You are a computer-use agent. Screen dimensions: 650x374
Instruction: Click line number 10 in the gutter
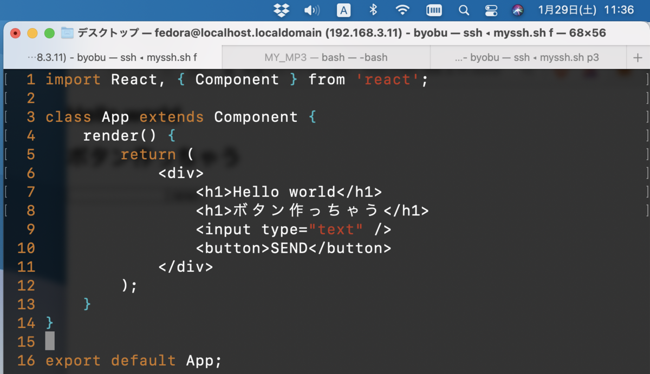[x=26, y=248]
